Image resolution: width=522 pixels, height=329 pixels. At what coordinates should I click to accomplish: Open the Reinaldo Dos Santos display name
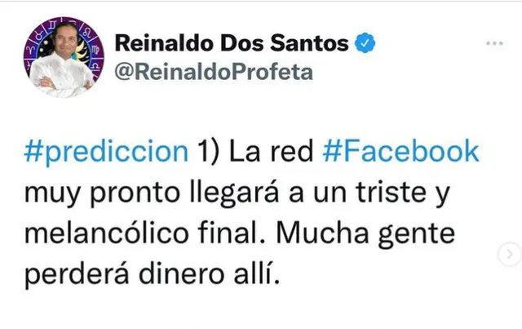click(232, 43)
